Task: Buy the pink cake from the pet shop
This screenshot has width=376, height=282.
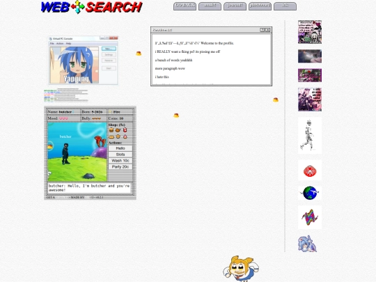Action: pyautogui.click(x=125, y=136)
